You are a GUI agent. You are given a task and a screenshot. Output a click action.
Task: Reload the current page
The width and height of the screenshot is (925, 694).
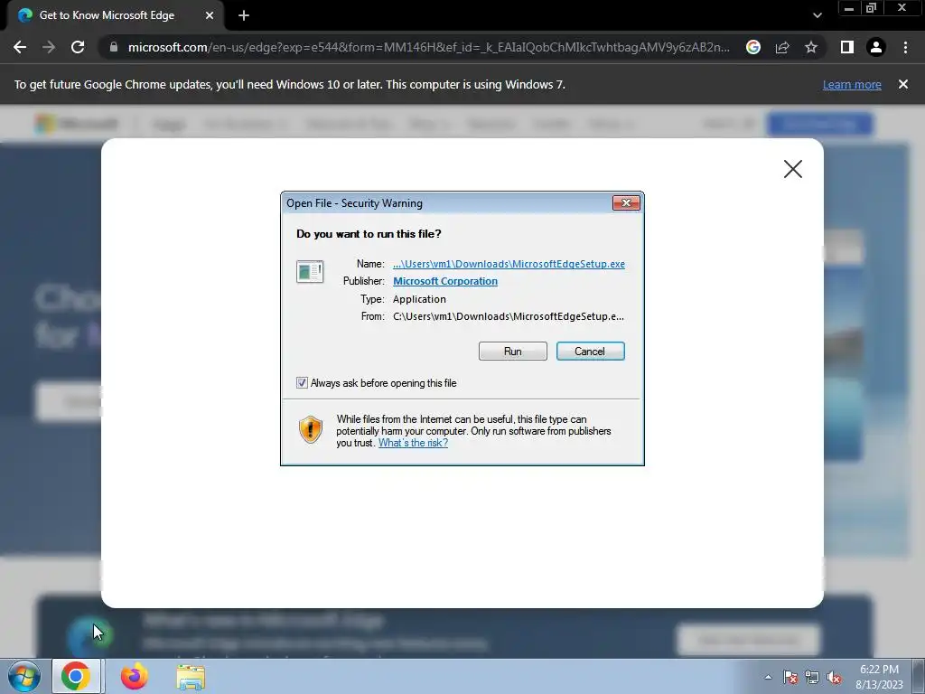click(x=78, y=47)
